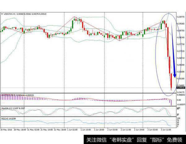This screenshot has height=144, width=186.
Task: Click the 2 Jun 03:00 time label
Action: pos(113,130)
